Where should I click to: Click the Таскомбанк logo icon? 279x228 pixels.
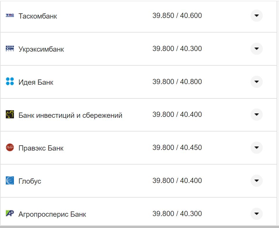pyautogui.click(x=10, y=16)
